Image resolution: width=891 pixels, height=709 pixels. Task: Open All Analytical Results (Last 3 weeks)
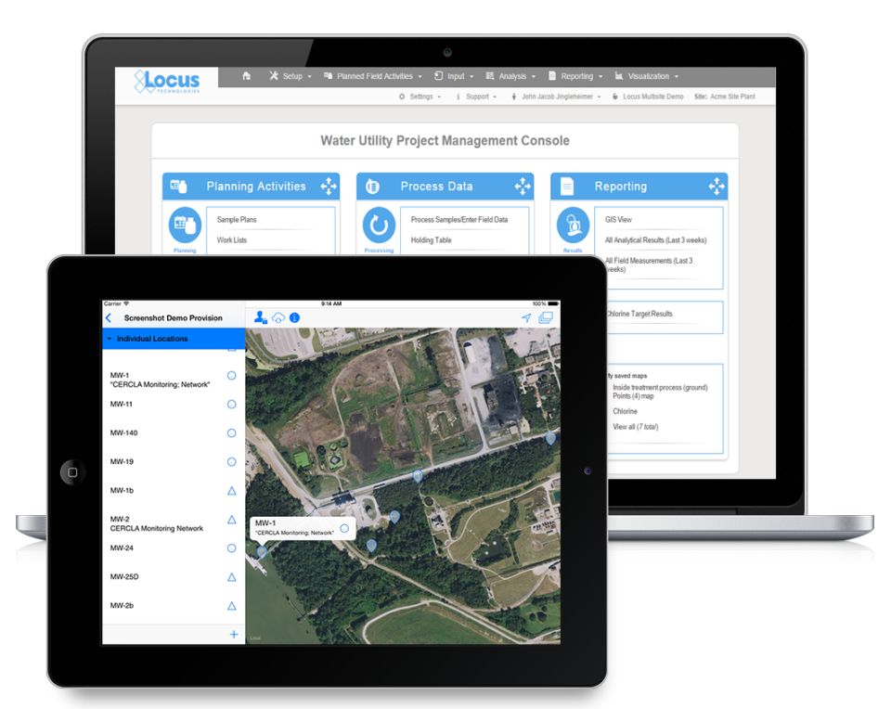click(656, 240)
